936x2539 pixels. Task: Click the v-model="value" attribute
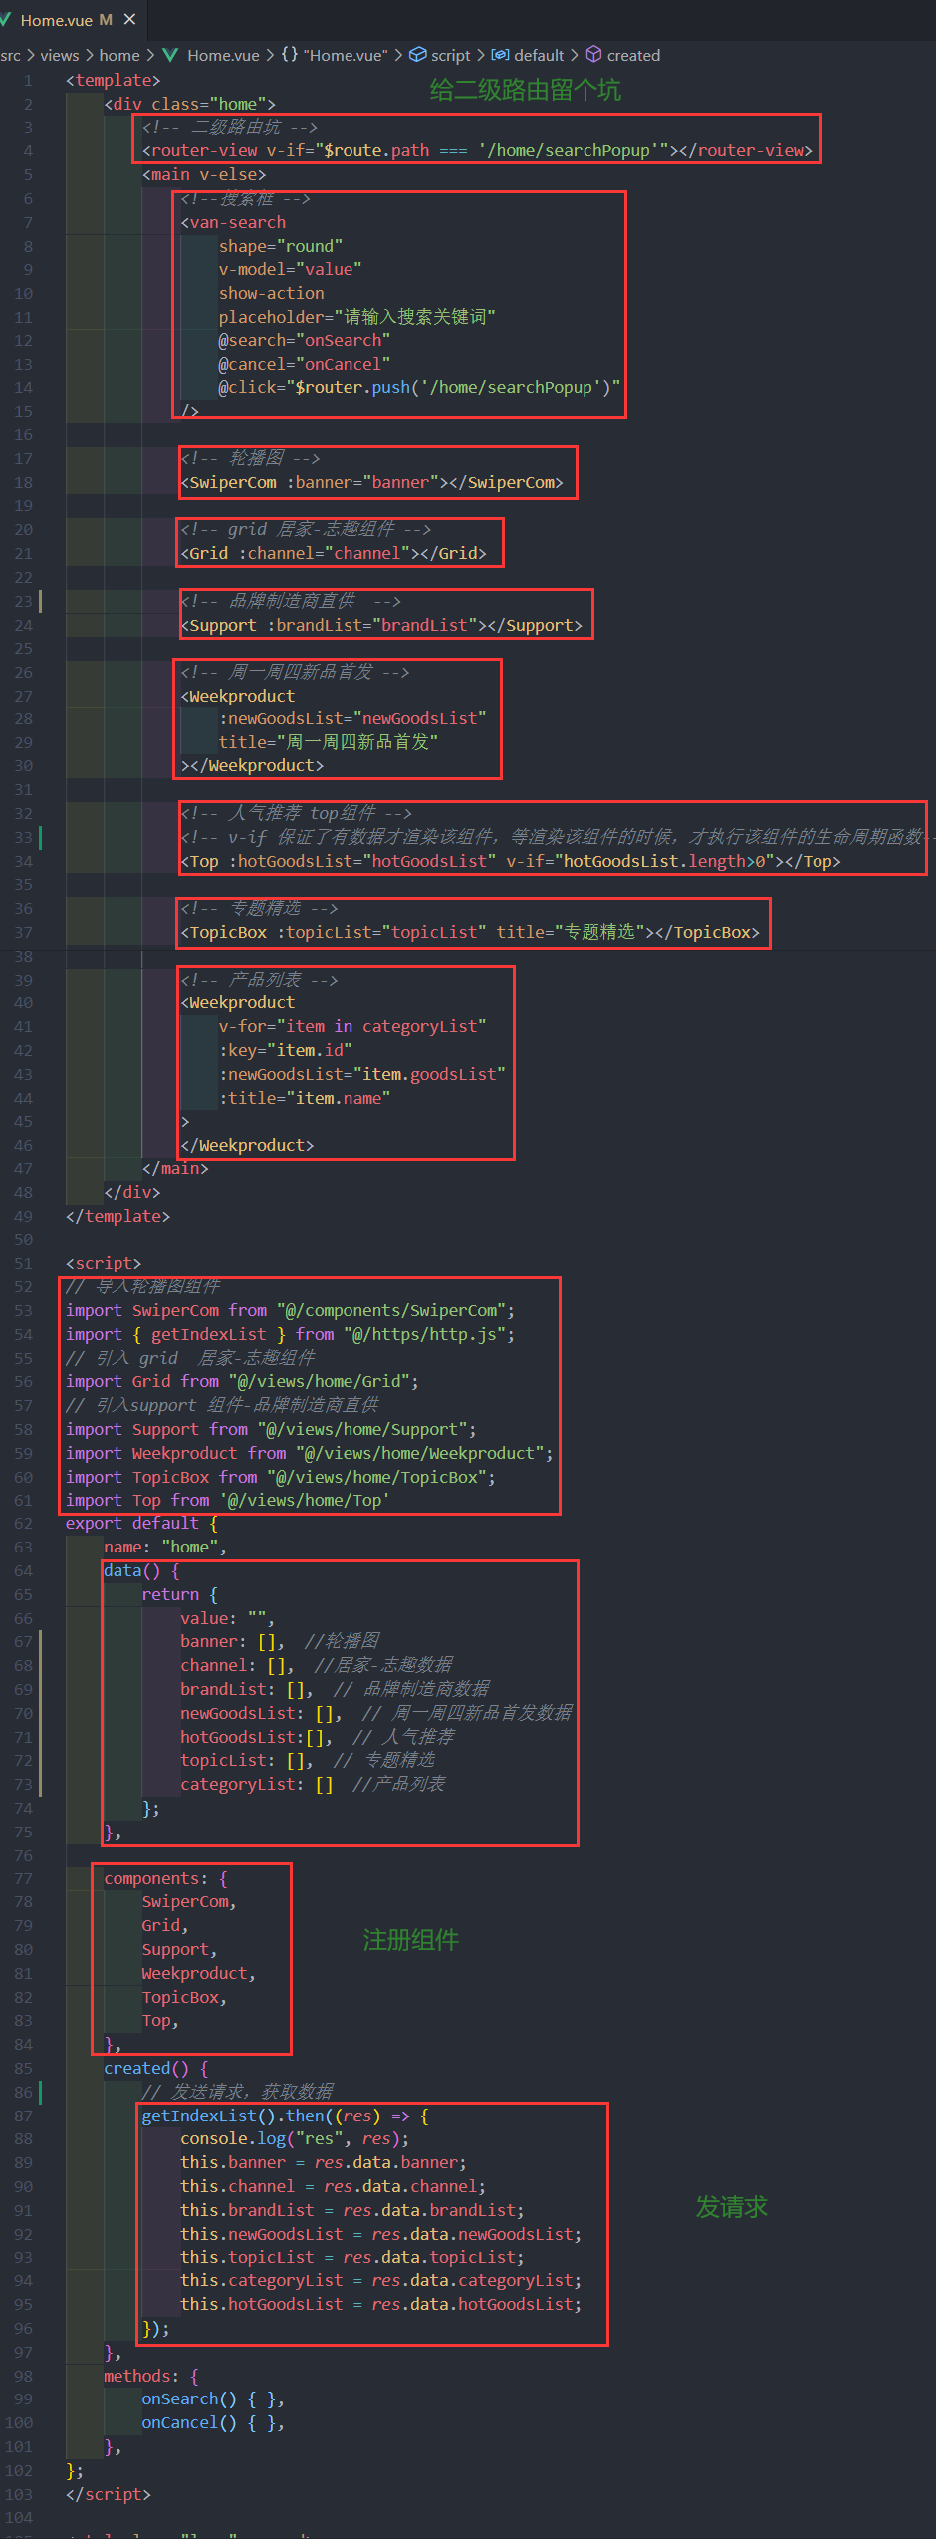(290, 269)
